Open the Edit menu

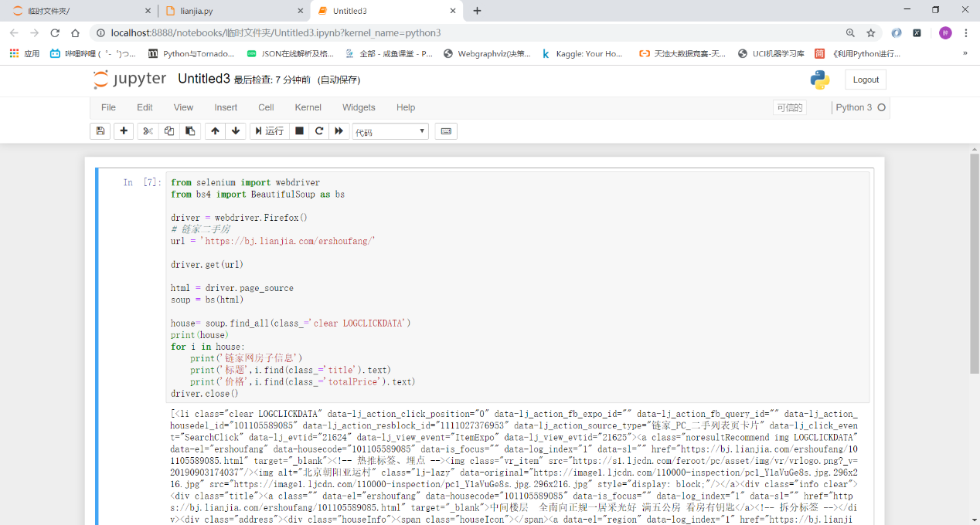point(145,107)
